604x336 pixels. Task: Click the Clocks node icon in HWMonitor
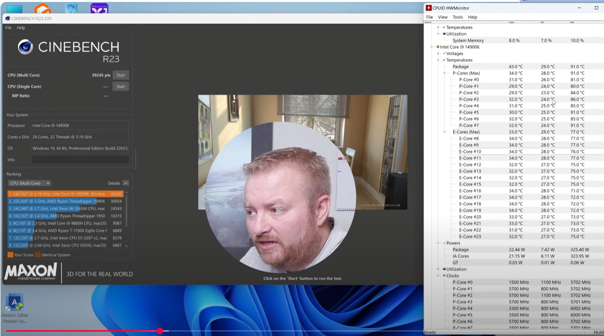pyautogui.click(x=444, y=276)
